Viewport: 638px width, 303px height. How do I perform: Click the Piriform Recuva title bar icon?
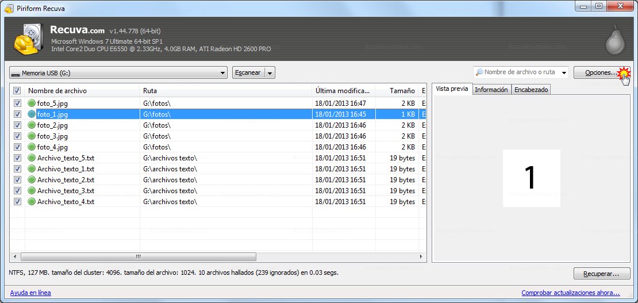(9, 8)
